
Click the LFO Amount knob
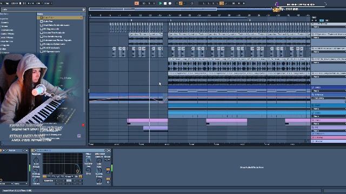click(99, 161)
